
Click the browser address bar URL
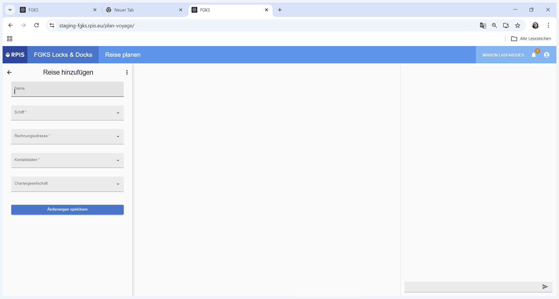pyautogui.click(x=97, y=26)
